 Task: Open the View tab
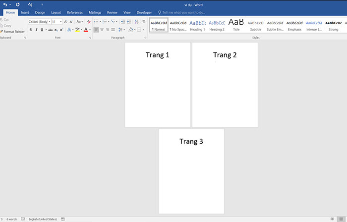[x=127, y=12]
